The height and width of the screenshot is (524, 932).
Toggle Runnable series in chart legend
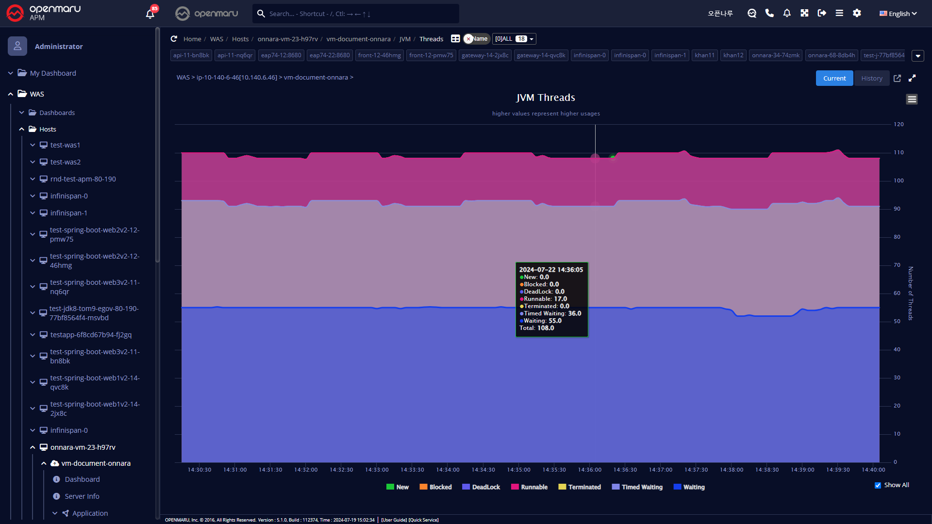529,487
